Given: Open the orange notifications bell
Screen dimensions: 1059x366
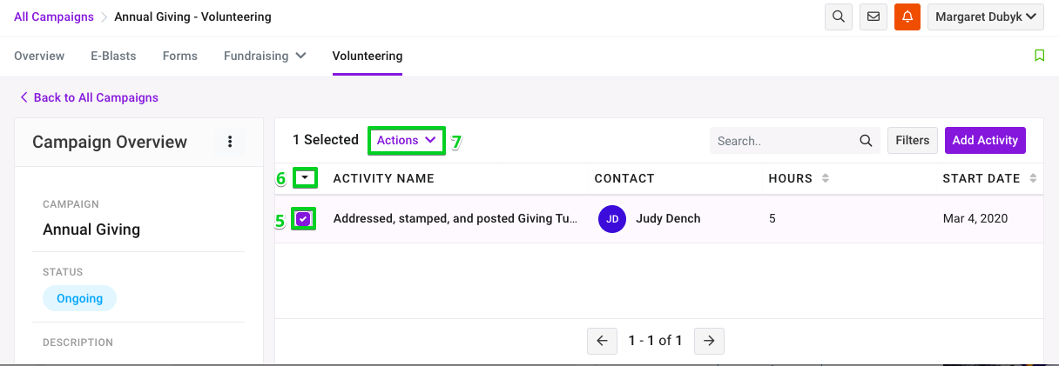Looking at the screenshot, I should click(x=907, y=17).
